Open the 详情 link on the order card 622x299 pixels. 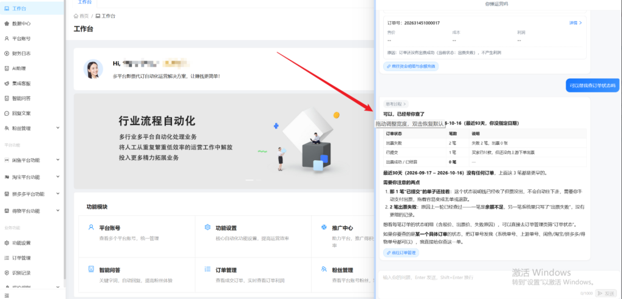click(575, 23)
